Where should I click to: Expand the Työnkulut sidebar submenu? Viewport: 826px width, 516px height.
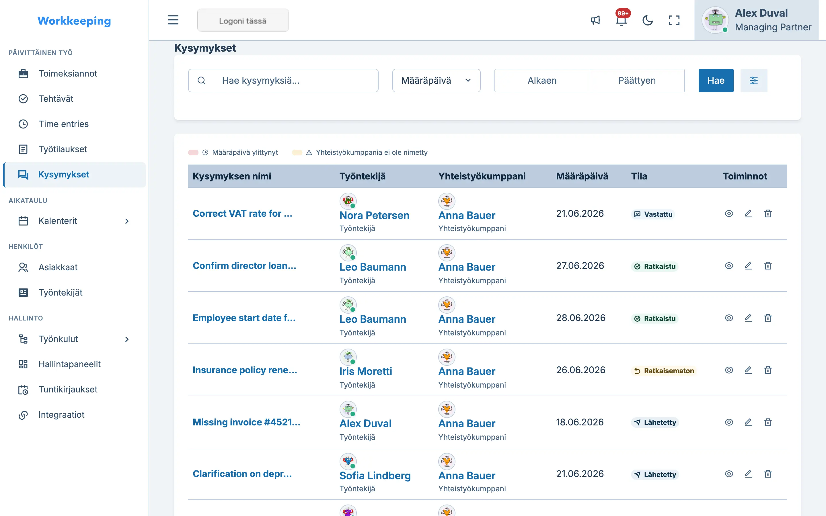[x=127, y=339]
